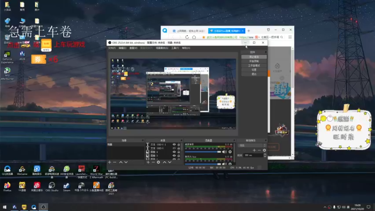The image size is (375, 211).
Task: Click Exit button in Controls
Action: [x=254, y=74]
